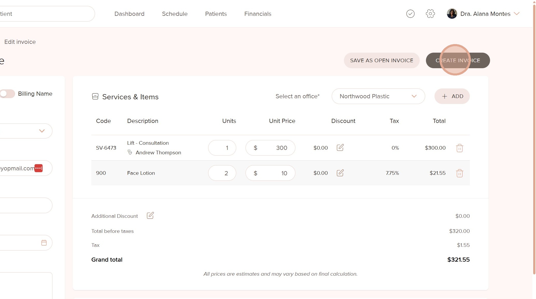
Task: Toggle the Billing Name switch
Action: (x=7, y=94)
